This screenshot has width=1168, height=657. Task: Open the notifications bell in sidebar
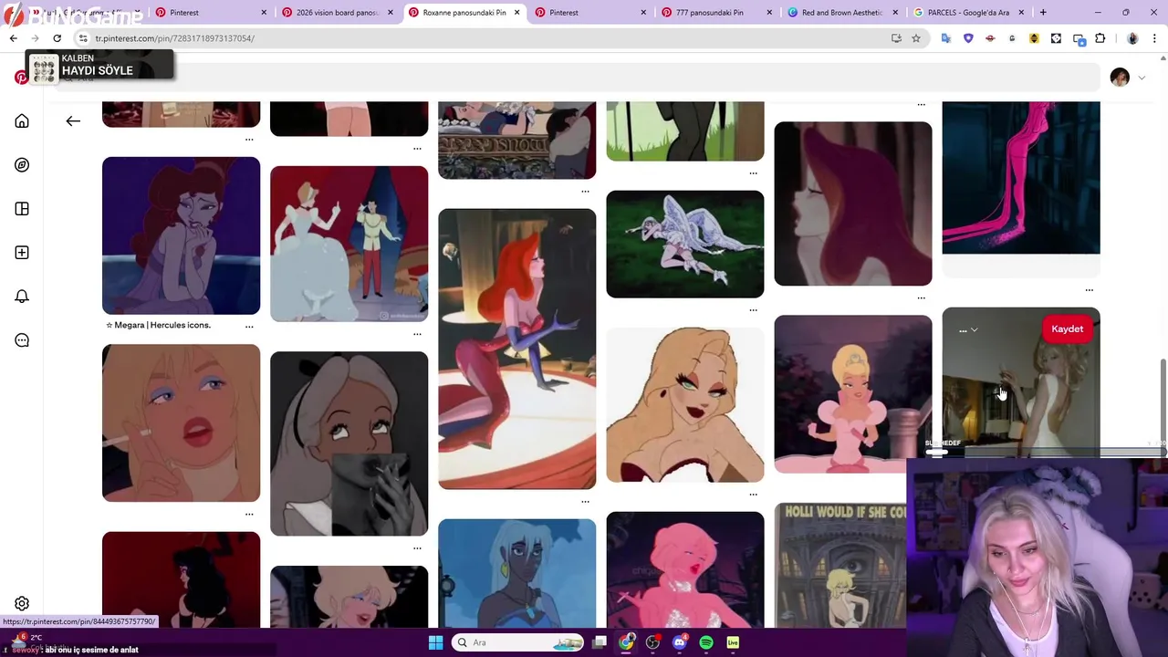pyautogui.click(x=22, y=297)
